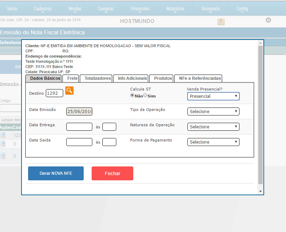Select 'Sim' for Calcula ST
Image resolution: width=286 pixels, height=232 pixels.
click(x=145, y=95)
